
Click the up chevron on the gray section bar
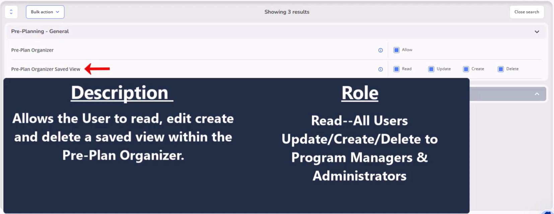(x=537, y=94)
